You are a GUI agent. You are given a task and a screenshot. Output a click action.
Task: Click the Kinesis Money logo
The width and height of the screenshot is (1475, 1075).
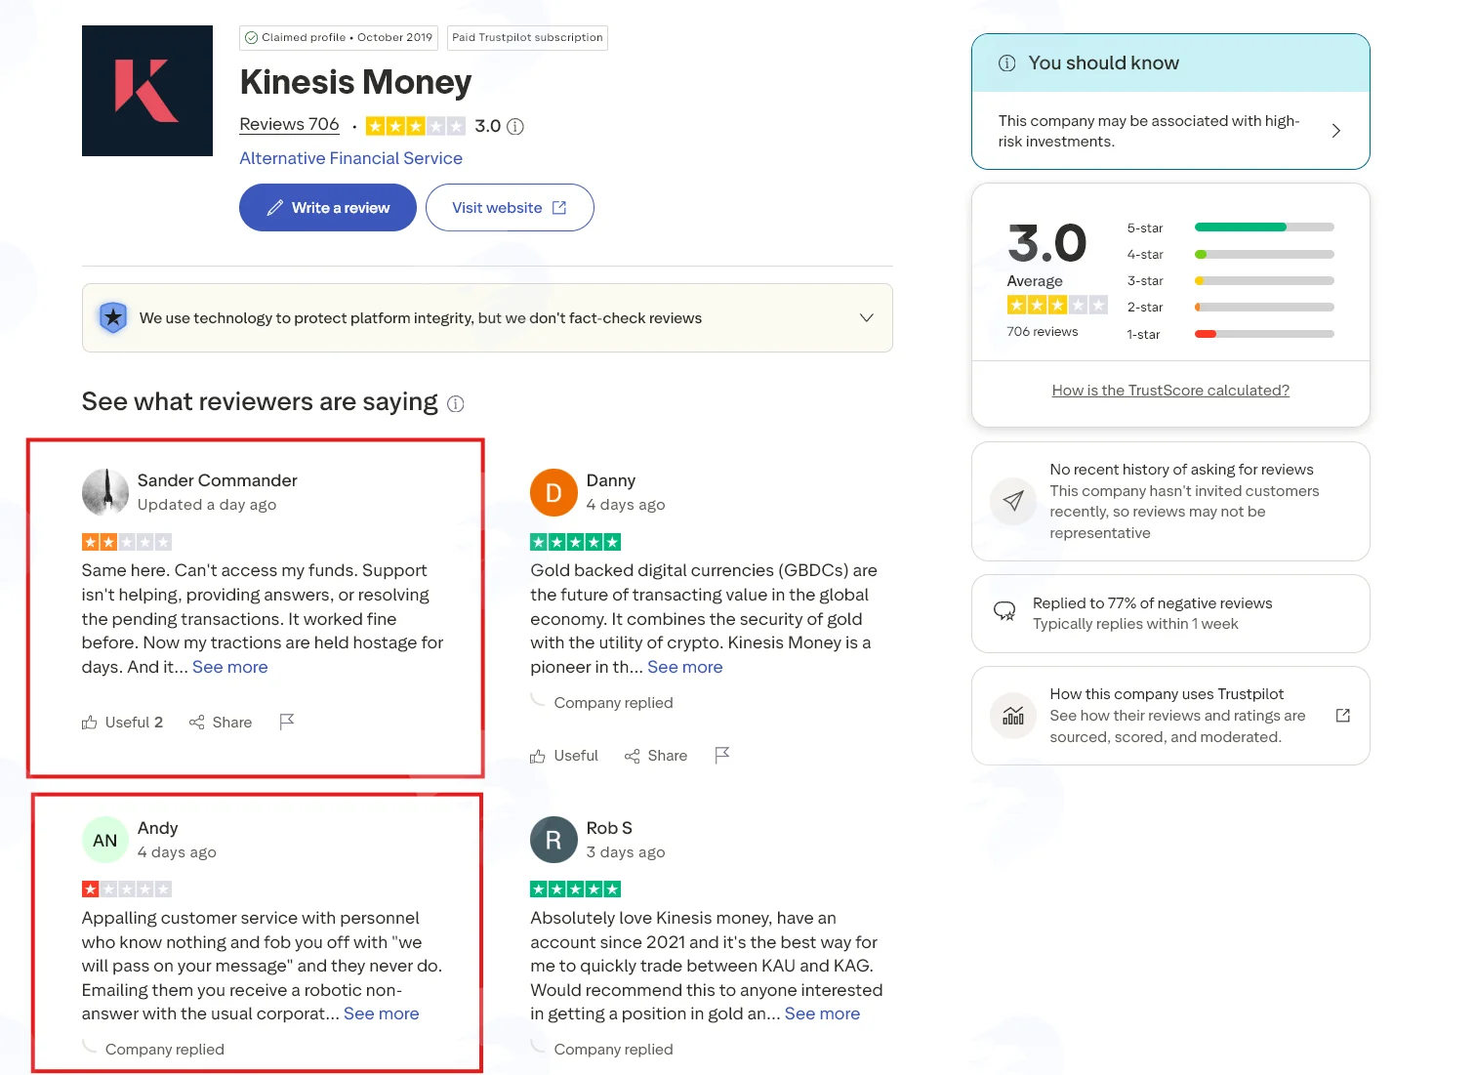pyautogui.click(x=147, y=91)
